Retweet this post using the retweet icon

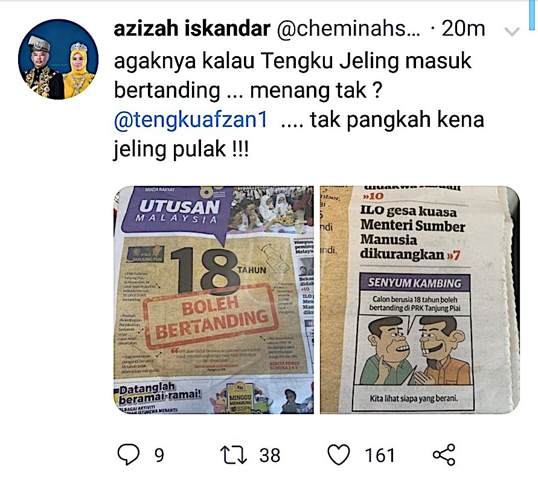233,455
